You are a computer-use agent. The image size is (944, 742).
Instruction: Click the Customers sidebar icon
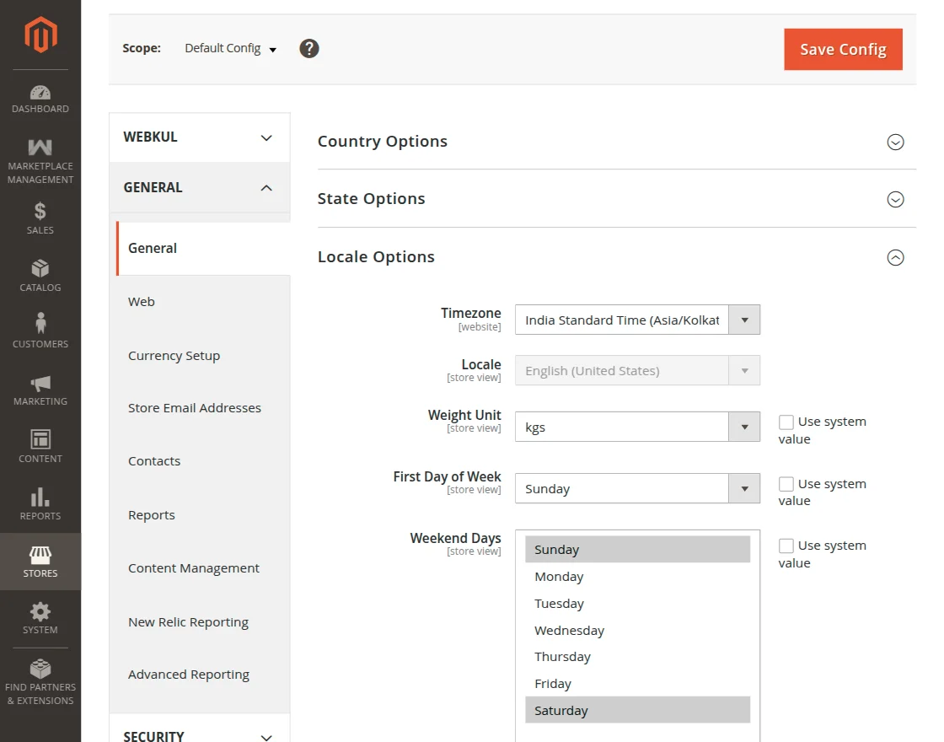click(40, 321)
